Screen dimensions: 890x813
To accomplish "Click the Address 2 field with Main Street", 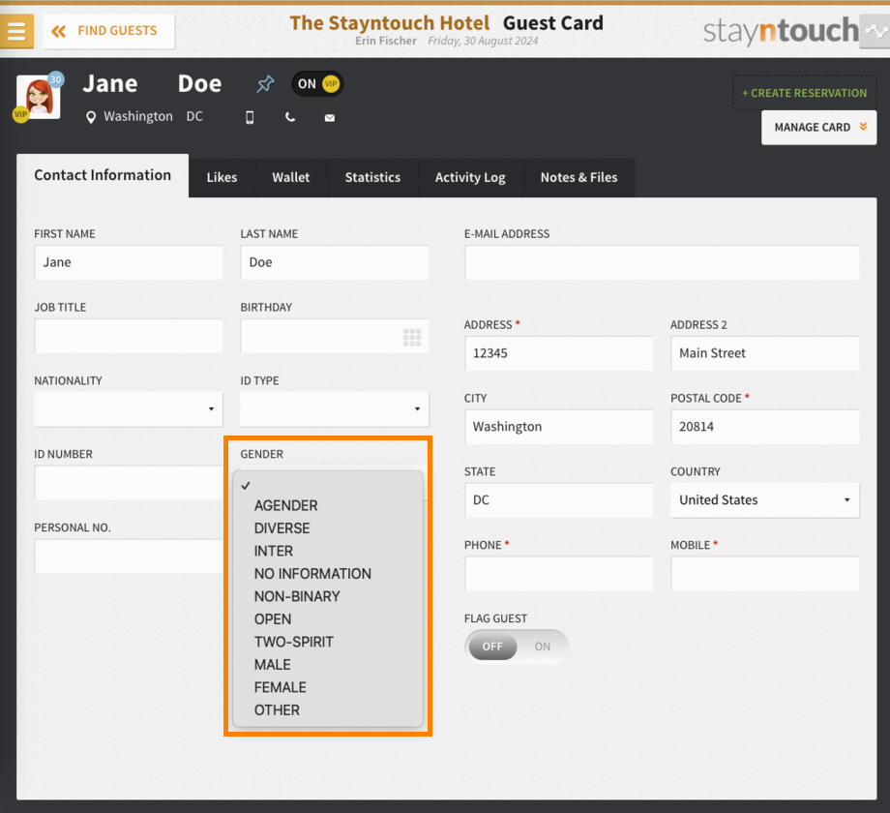I will pyautogui.click(x=764, y=353).
